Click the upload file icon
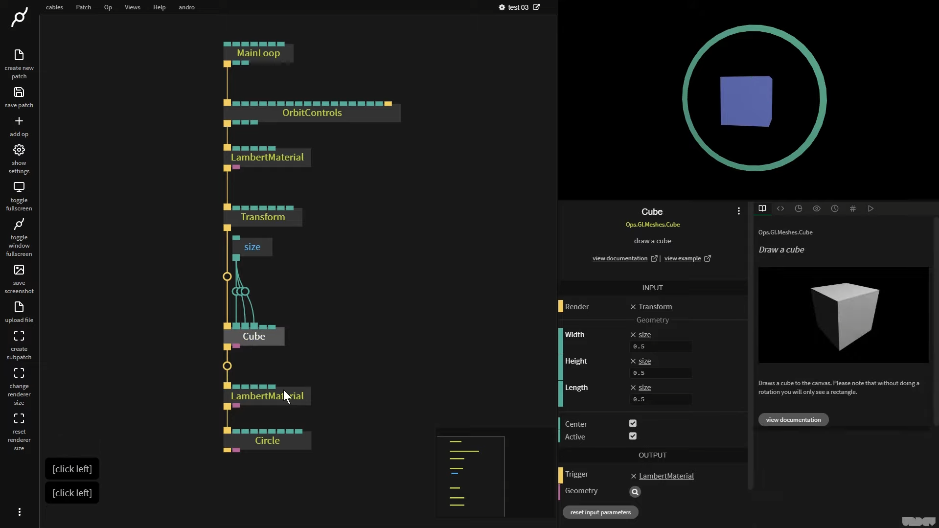The image size is (939, 528). (x=19, y=307)
